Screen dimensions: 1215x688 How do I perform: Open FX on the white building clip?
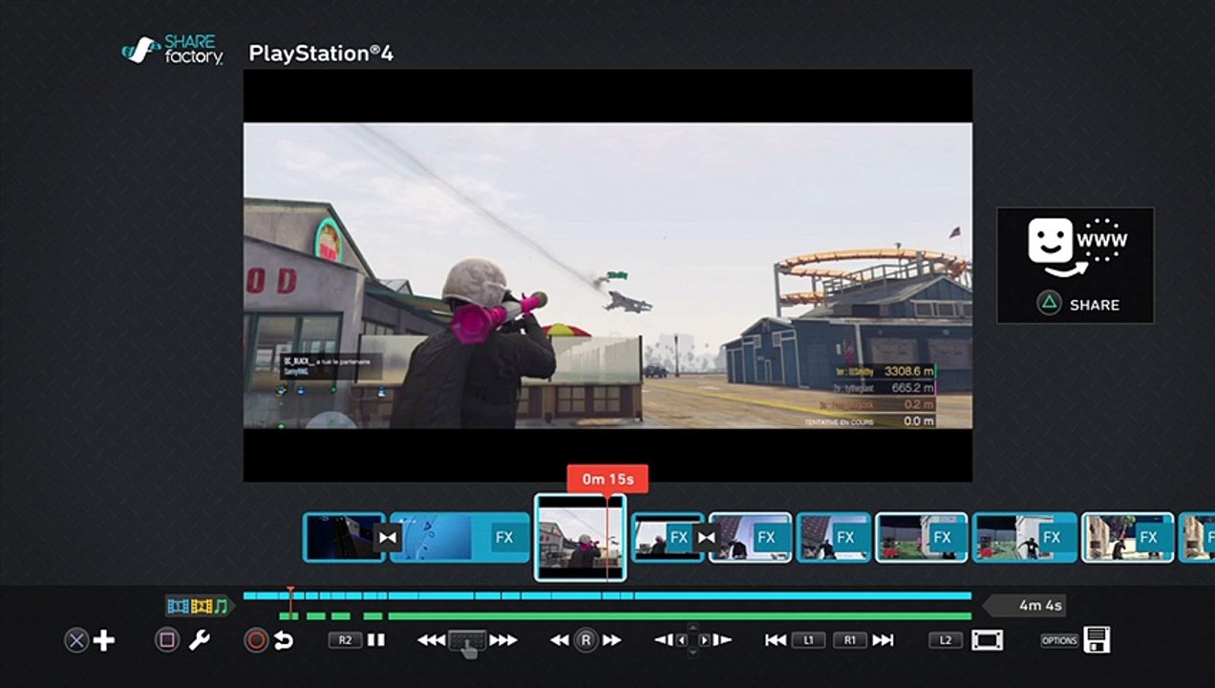pos(1052,538)
